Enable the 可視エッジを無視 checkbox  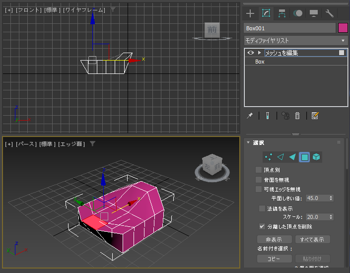259,189
